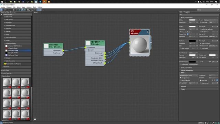This screenshot has height=124, width=220.
Task: Click Glossiness input socket on ADV BRDF node
Action: (x=85, y=48)
